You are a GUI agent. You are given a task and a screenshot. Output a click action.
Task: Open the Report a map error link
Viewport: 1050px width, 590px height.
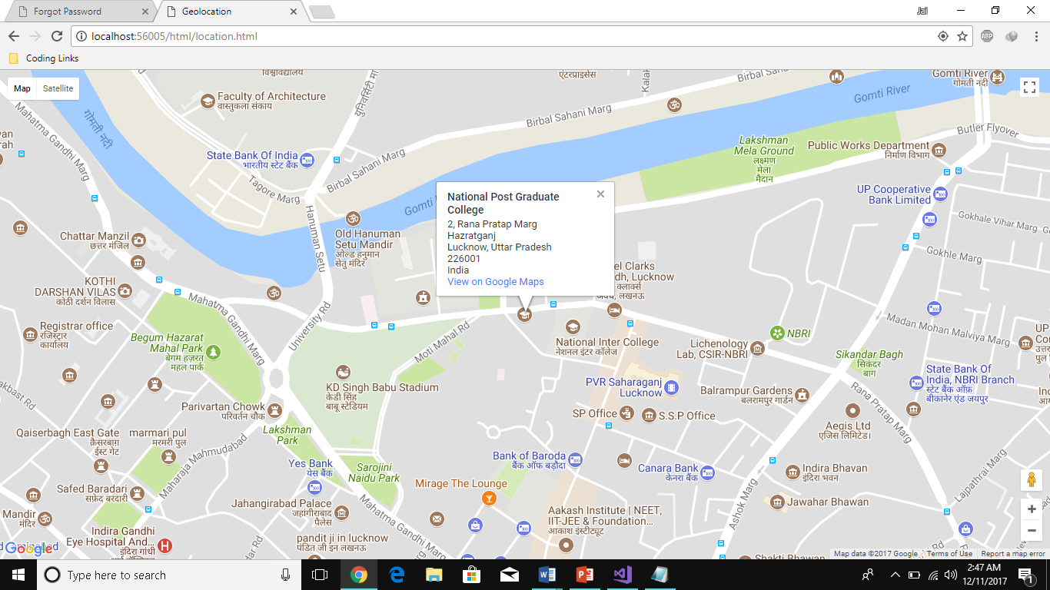point(1013,554)
